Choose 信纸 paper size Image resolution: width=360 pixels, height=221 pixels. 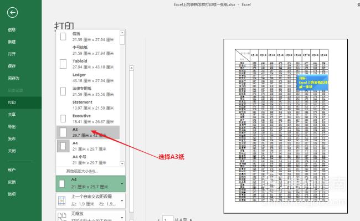88,37
